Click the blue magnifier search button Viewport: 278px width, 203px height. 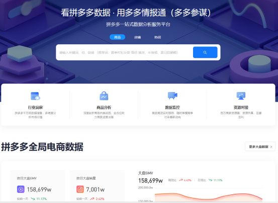pyautogui.click(x=205, y=52)
